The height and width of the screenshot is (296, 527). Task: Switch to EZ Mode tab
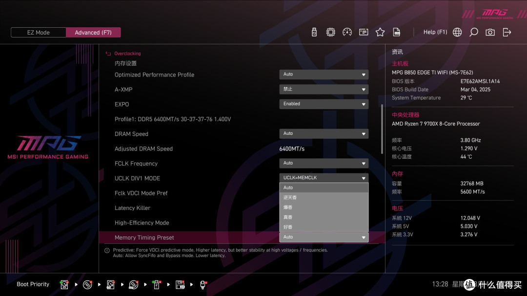point(39,33)
